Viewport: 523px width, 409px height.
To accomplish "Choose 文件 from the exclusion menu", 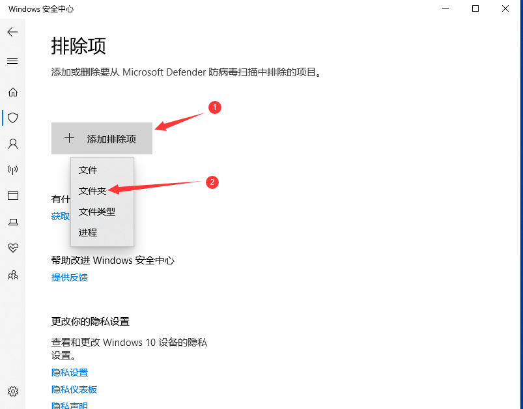I will point(102,170).
